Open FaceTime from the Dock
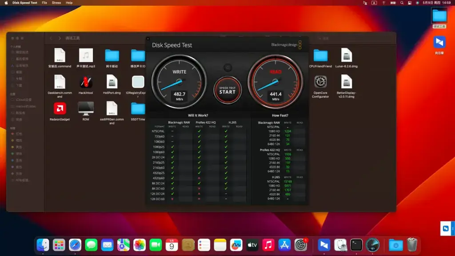Viewport: 455px width, 256px height. [156, 245]
